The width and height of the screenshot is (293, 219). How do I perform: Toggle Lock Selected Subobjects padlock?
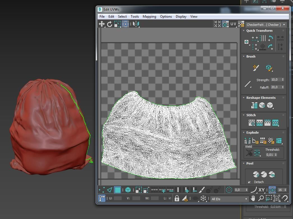177,199
